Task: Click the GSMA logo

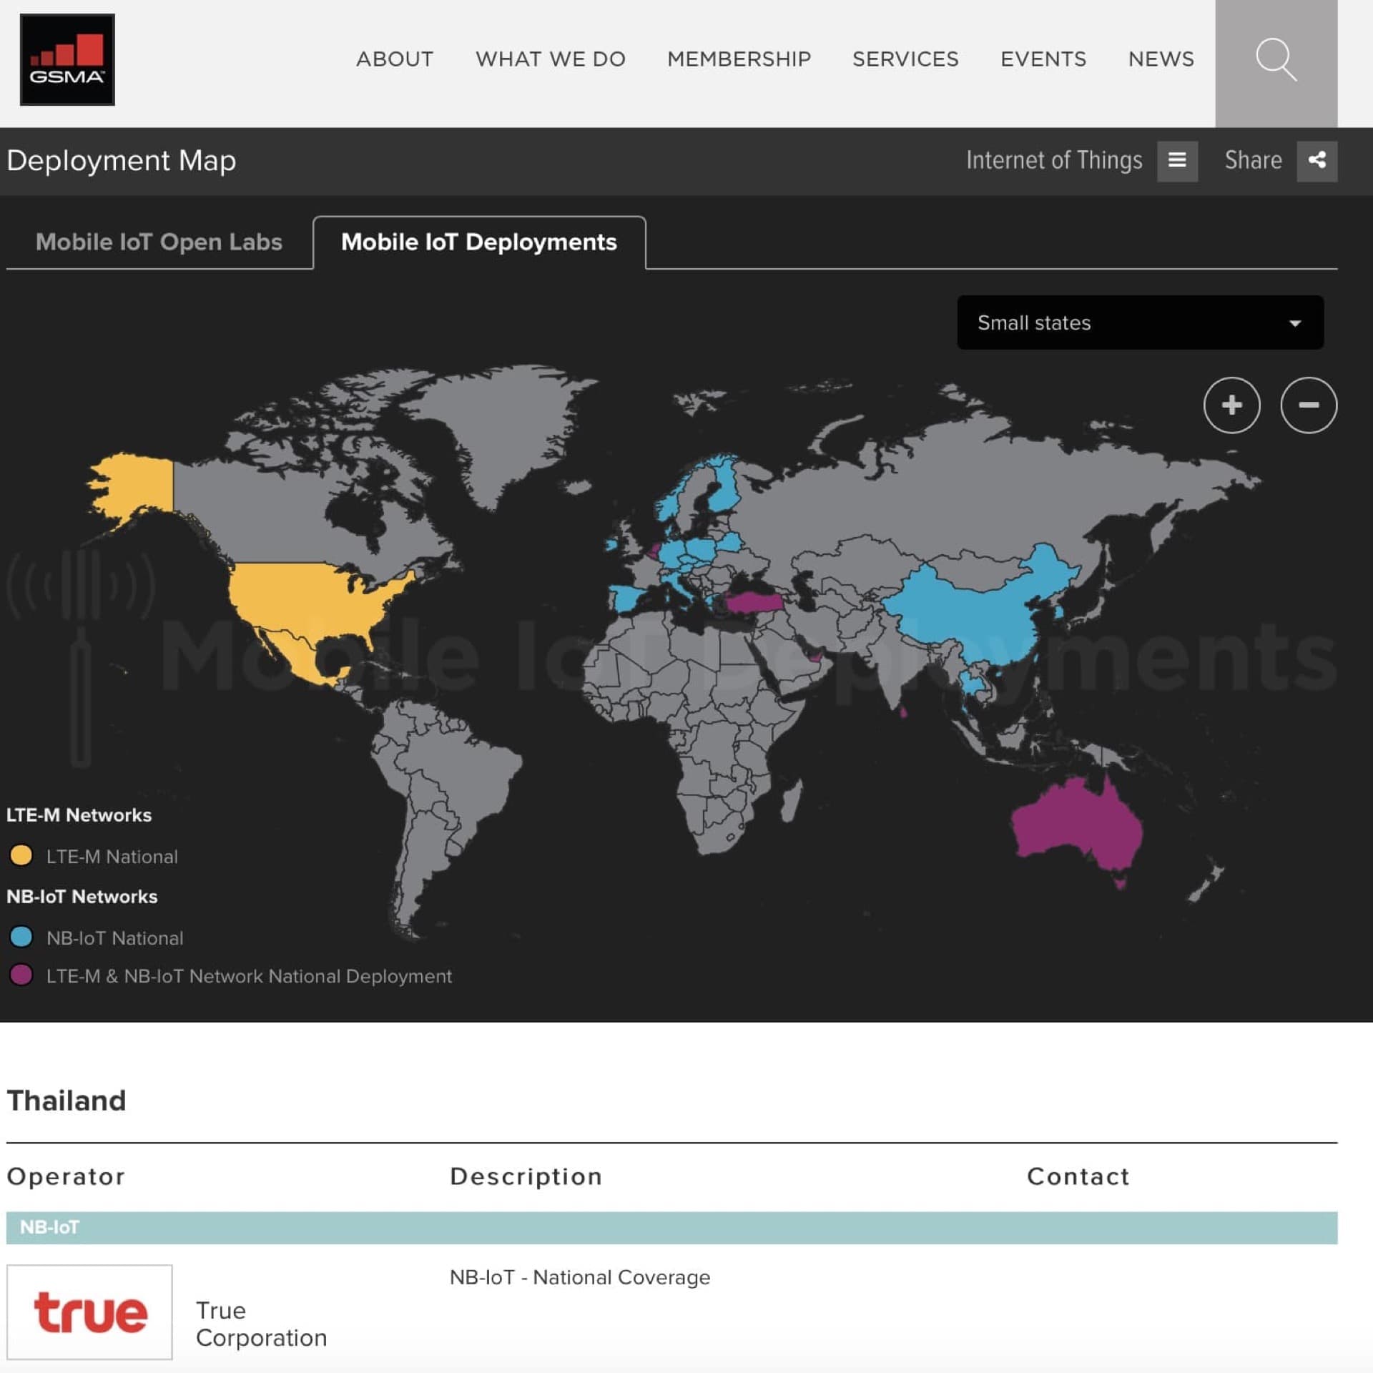Action: (67, 60)
